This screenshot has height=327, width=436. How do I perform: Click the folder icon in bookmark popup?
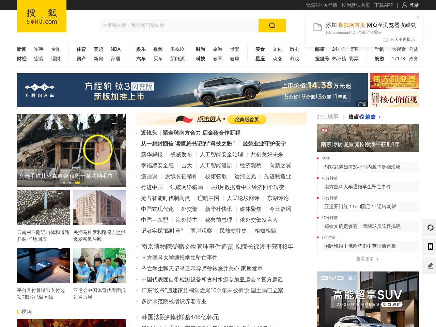pos(318,27)
